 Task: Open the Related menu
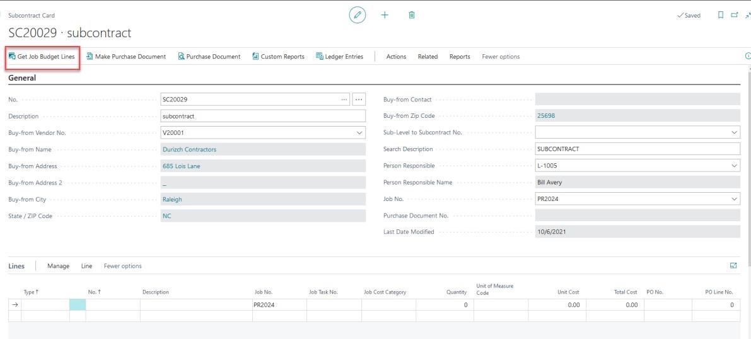[428, 57]
